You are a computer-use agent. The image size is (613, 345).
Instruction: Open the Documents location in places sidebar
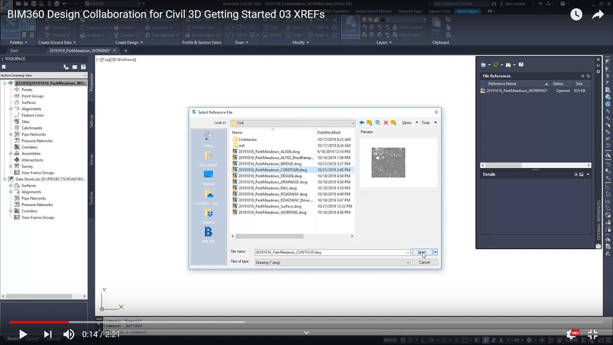click(x=208, y=158)
